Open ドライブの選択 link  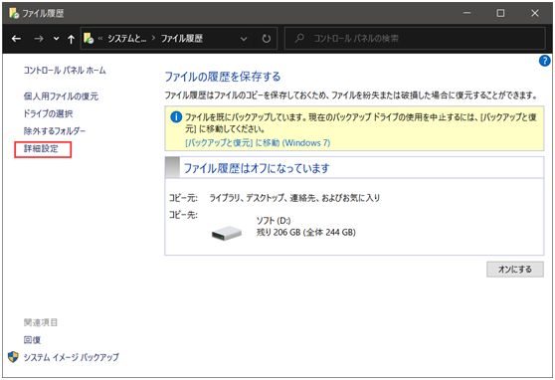coord(48,113)
